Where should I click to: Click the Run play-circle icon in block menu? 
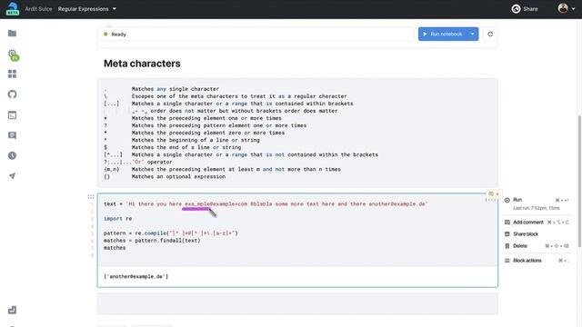click(507, 200)
